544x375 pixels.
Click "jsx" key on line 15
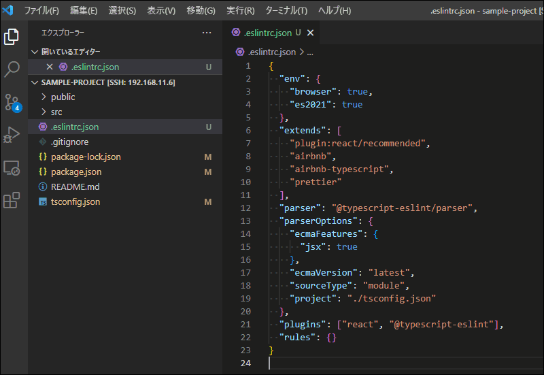(313, 247)
